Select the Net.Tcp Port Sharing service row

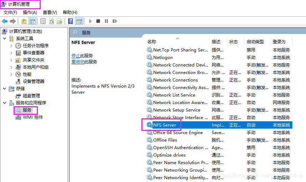coord(219,50)
